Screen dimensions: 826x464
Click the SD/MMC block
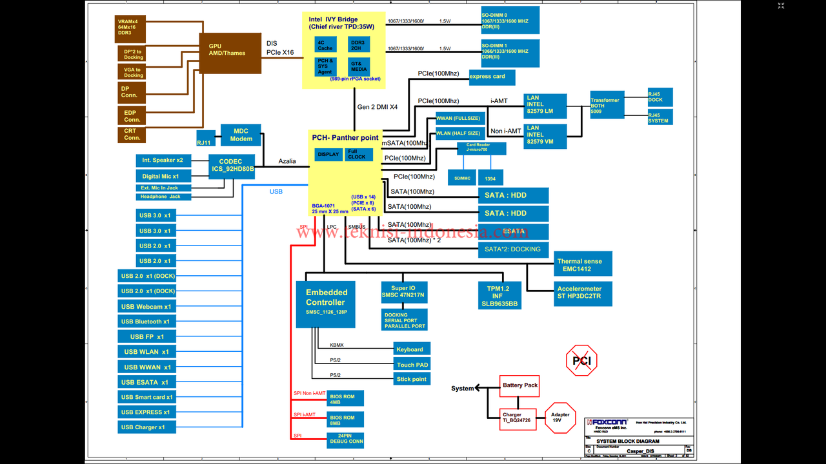click(x=462, y=177)
